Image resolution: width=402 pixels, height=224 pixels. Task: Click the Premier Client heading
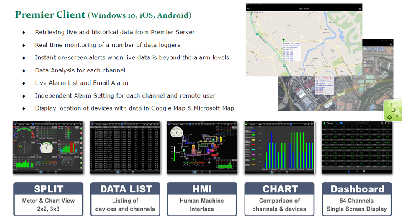click(103, 15)
